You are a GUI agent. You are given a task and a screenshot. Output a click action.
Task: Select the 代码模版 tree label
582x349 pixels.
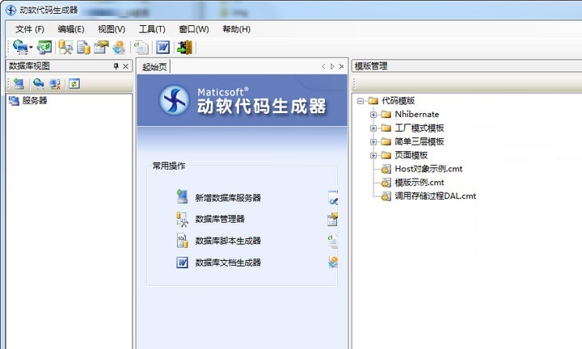(x=398, y=100)
